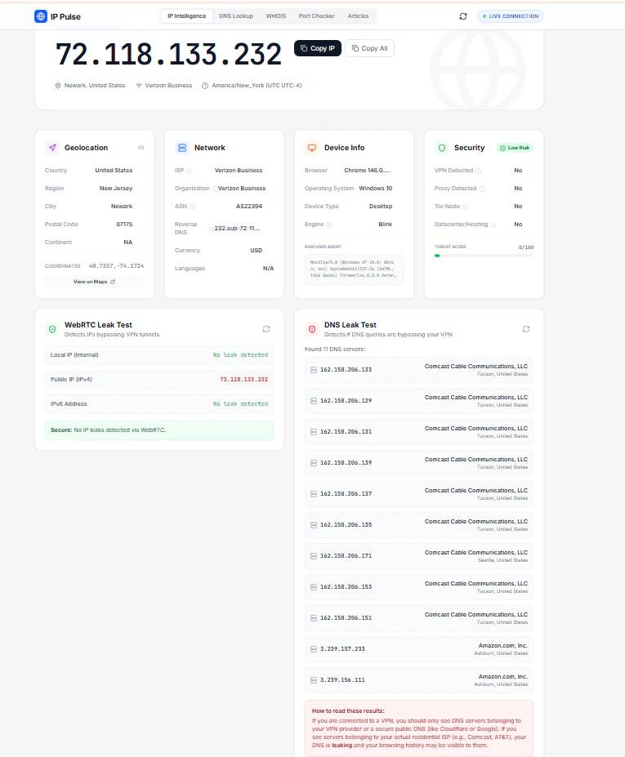This screenshot has width=625, height=757.
Task: Click the raw user agent text box
Action: [x=354, y=269]
